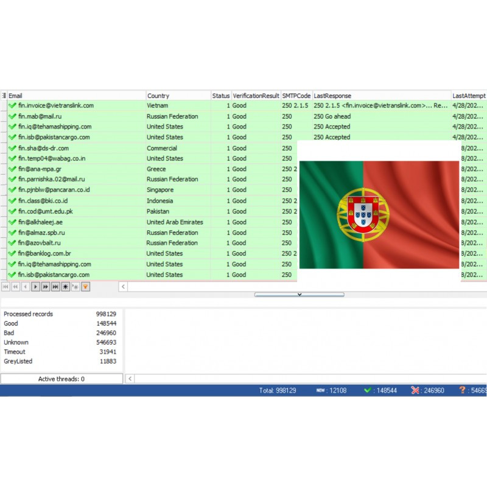Go to next record with play arrow

(35, 286)
